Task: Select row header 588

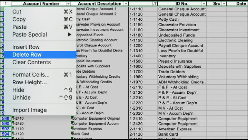Action: tap(6, 118)
